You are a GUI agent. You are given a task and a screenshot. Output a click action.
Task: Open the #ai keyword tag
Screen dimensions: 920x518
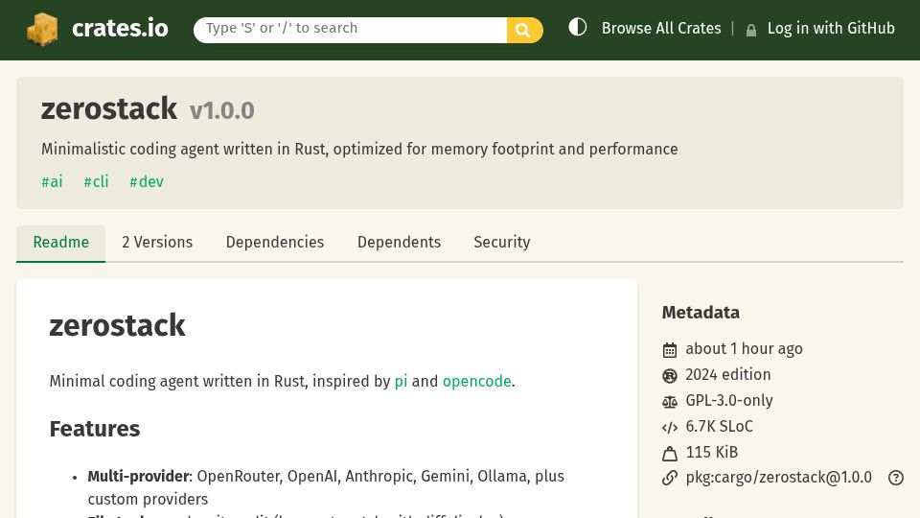click(52, 181)
